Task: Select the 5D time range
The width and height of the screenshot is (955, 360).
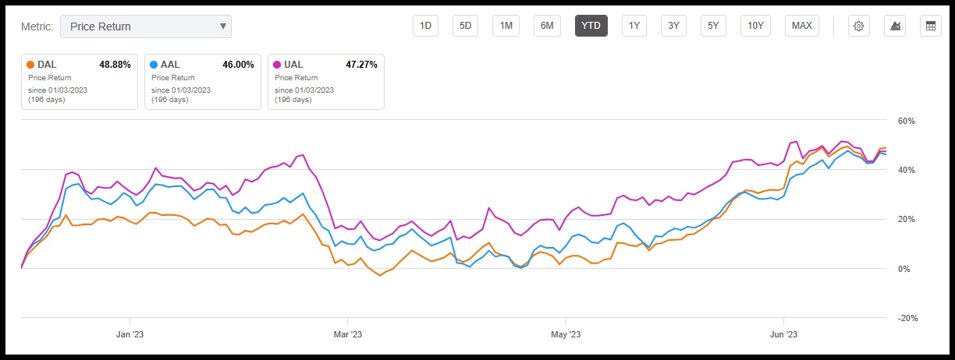Action: (x=465, y=26)
